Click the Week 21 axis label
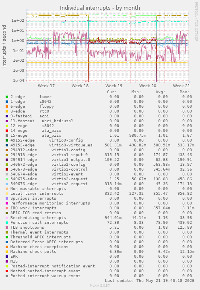This screenshot has width=200, height=290. coord(181,86)
